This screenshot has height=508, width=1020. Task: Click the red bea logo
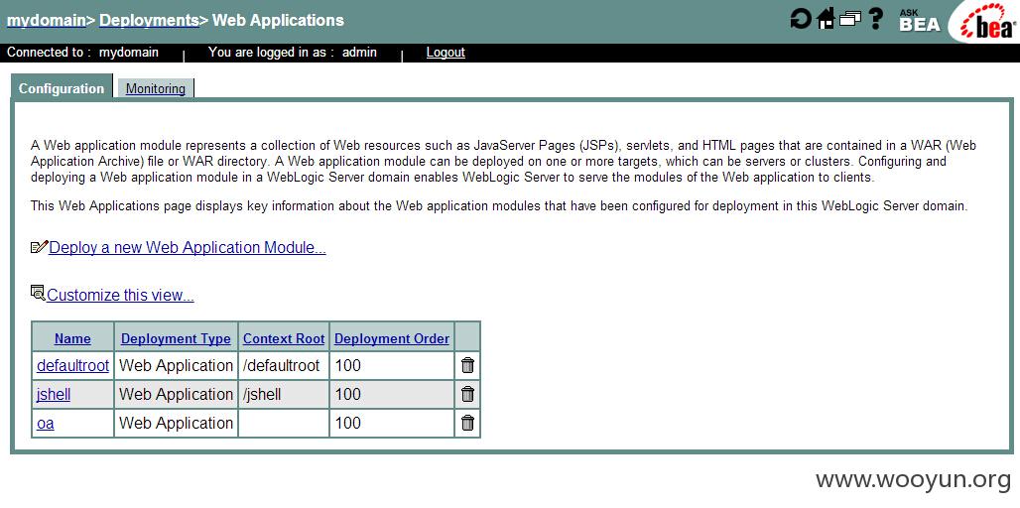(986, 24)
